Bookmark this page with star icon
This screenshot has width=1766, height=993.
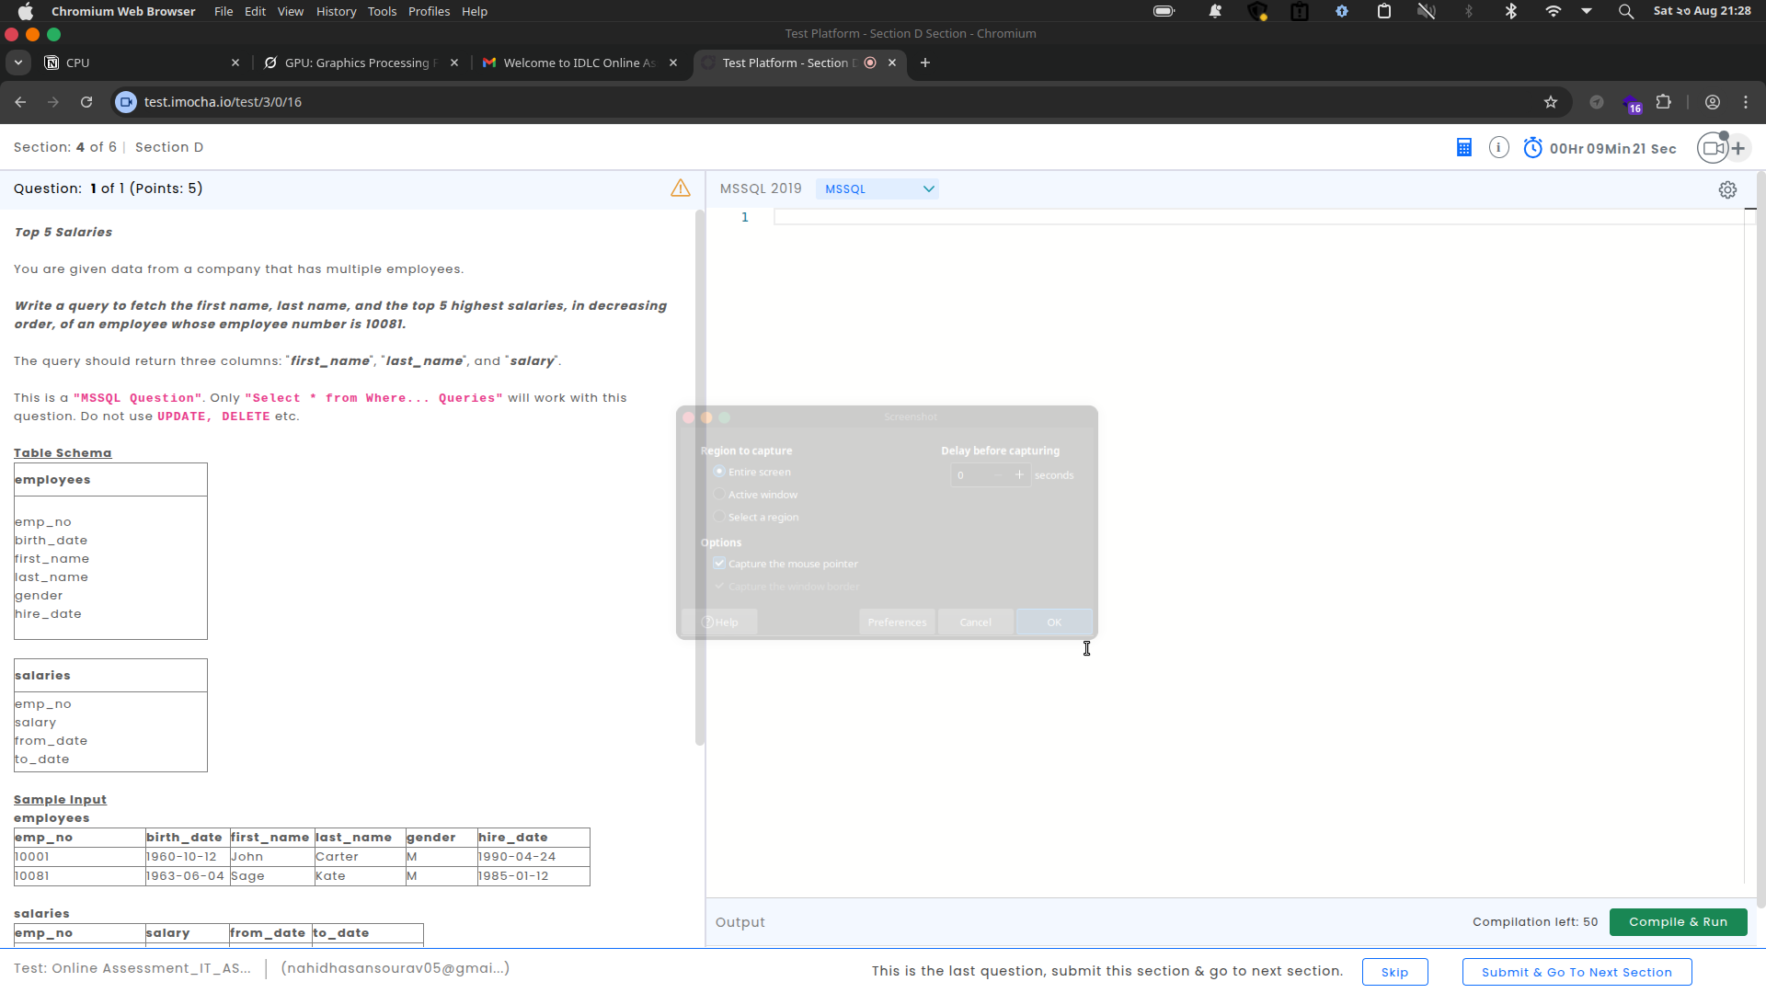point(1551,102)
